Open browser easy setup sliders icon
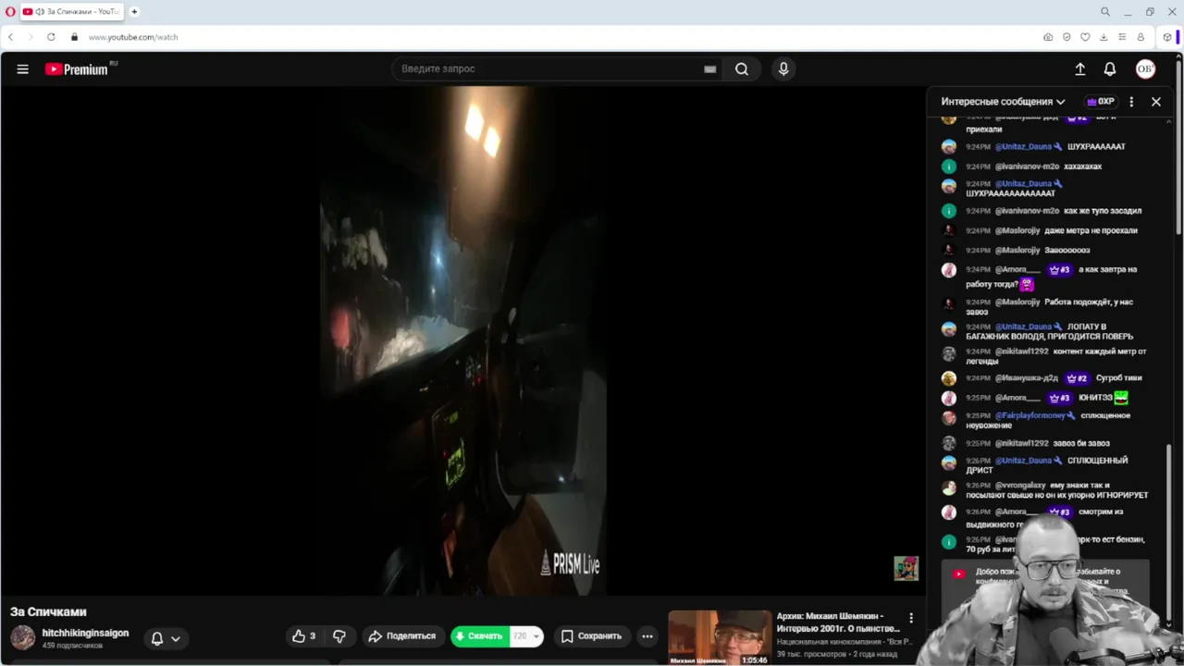Image resolution: width=1184 pixels, height=666 pixels. 1122,37
